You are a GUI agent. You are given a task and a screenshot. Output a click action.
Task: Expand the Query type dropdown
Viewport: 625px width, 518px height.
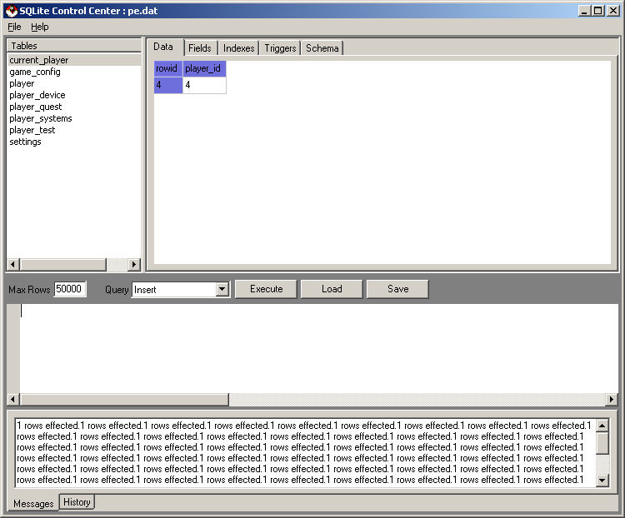[222, 290]
